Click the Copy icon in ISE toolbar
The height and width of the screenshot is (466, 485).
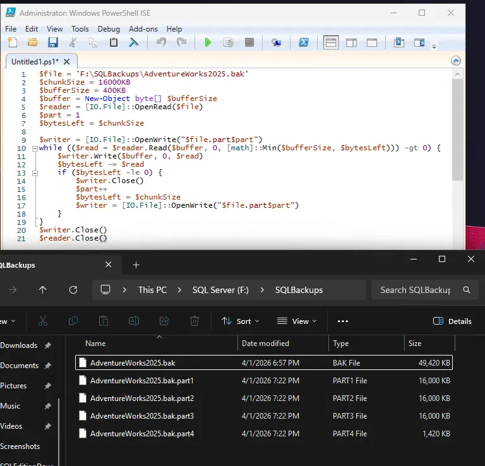pyautogui.click(x=93, y=42)
